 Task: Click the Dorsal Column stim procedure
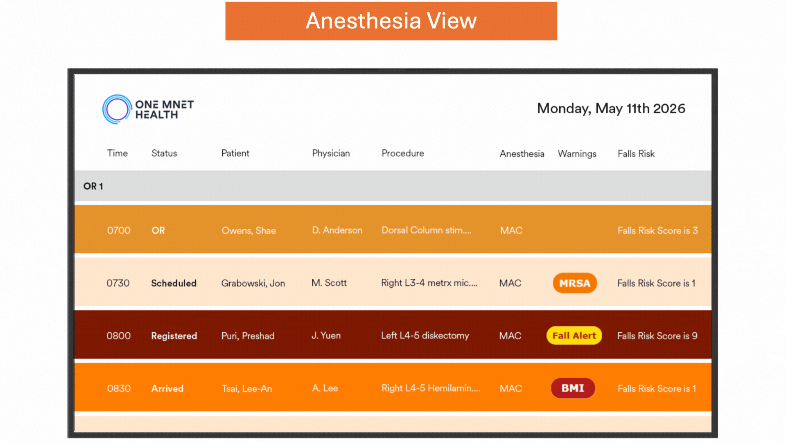coord(426,230)
